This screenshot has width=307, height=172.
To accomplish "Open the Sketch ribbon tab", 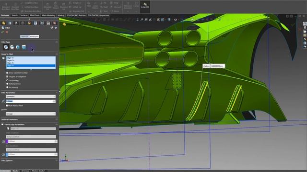I will pyautogui.click(x=15, y=15).
